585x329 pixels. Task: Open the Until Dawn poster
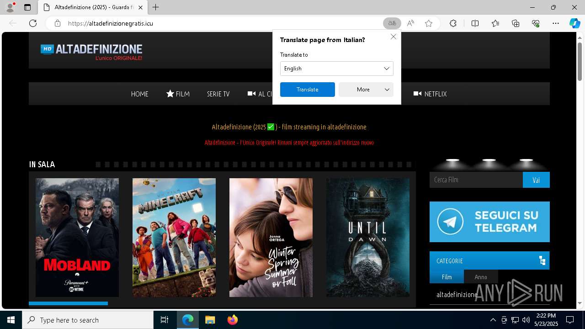click(368, 238)
